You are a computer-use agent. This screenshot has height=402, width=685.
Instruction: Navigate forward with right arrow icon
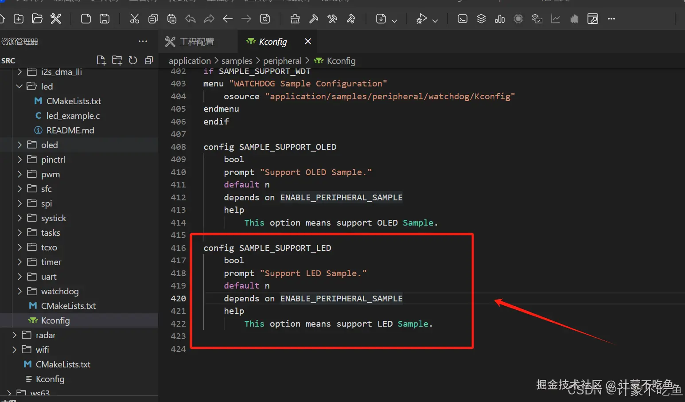click(x=246, y=19)
